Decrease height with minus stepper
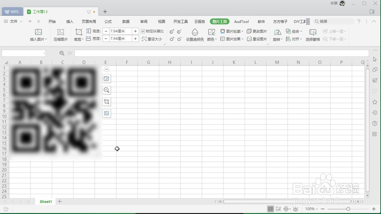The image size is (381, 214). pos(106,31)
